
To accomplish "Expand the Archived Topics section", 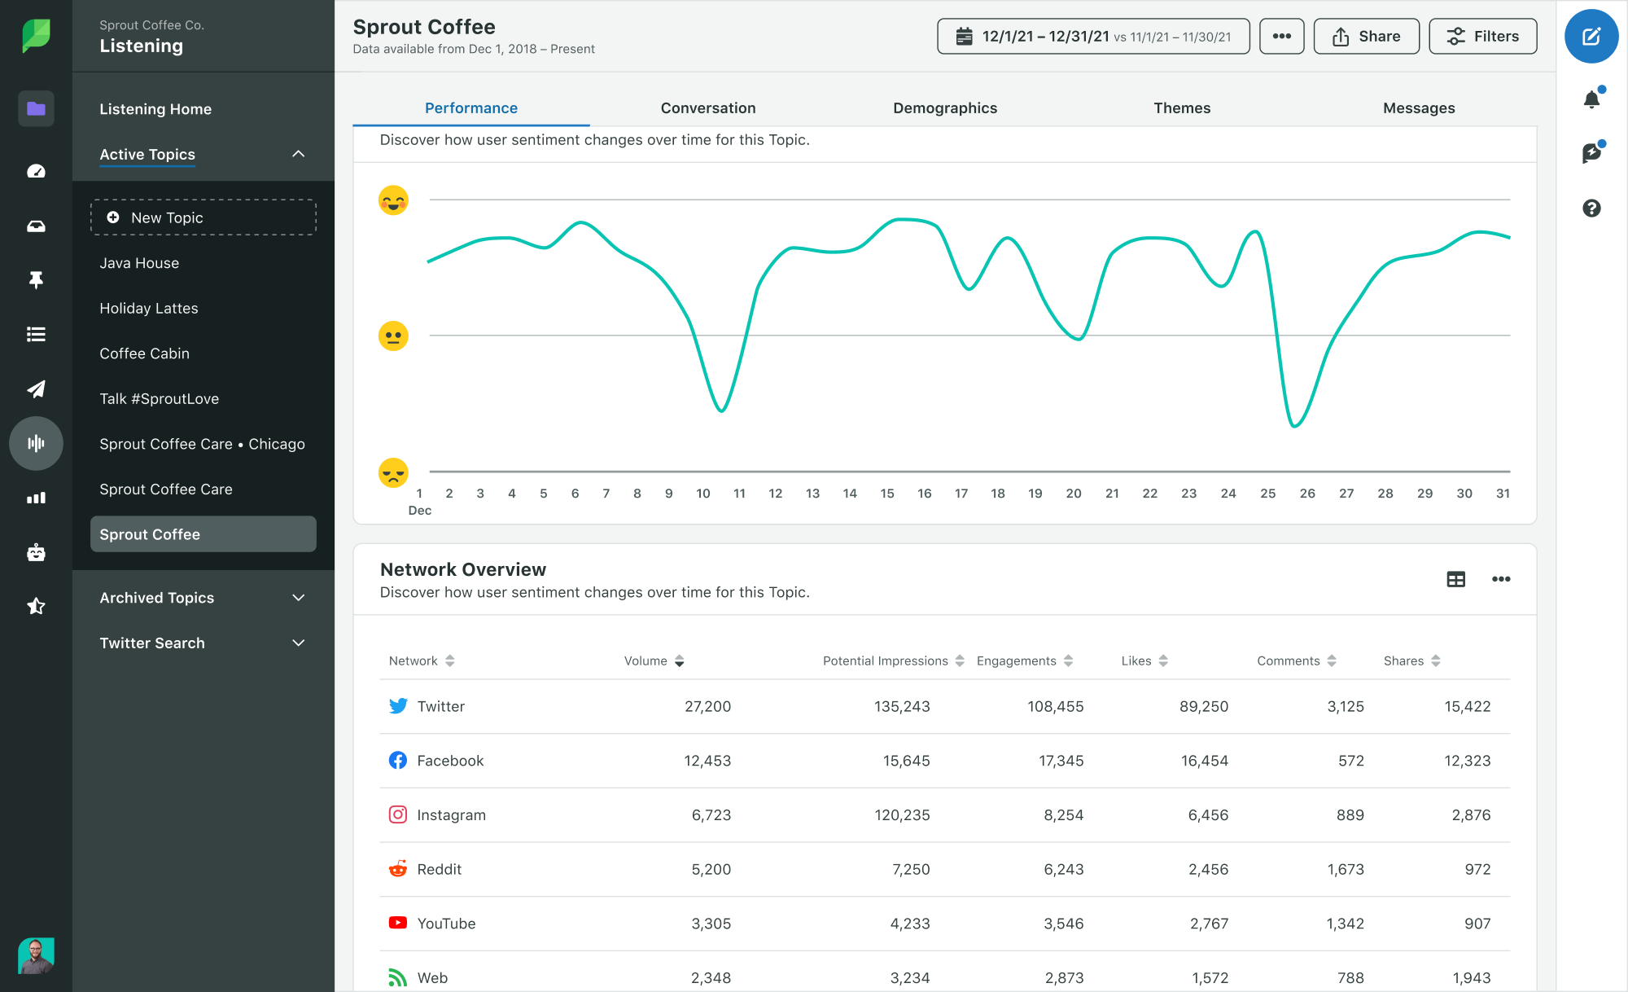I will click(298, 597).
